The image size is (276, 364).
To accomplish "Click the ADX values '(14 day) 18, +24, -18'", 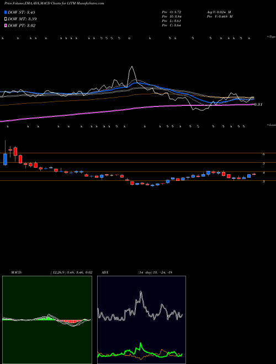I will pyautogui.click(x=155, y=272).
